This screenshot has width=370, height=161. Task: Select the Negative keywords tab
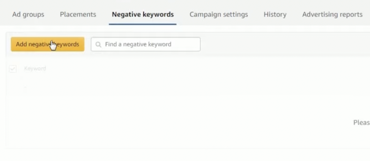(x=143, y=14)
